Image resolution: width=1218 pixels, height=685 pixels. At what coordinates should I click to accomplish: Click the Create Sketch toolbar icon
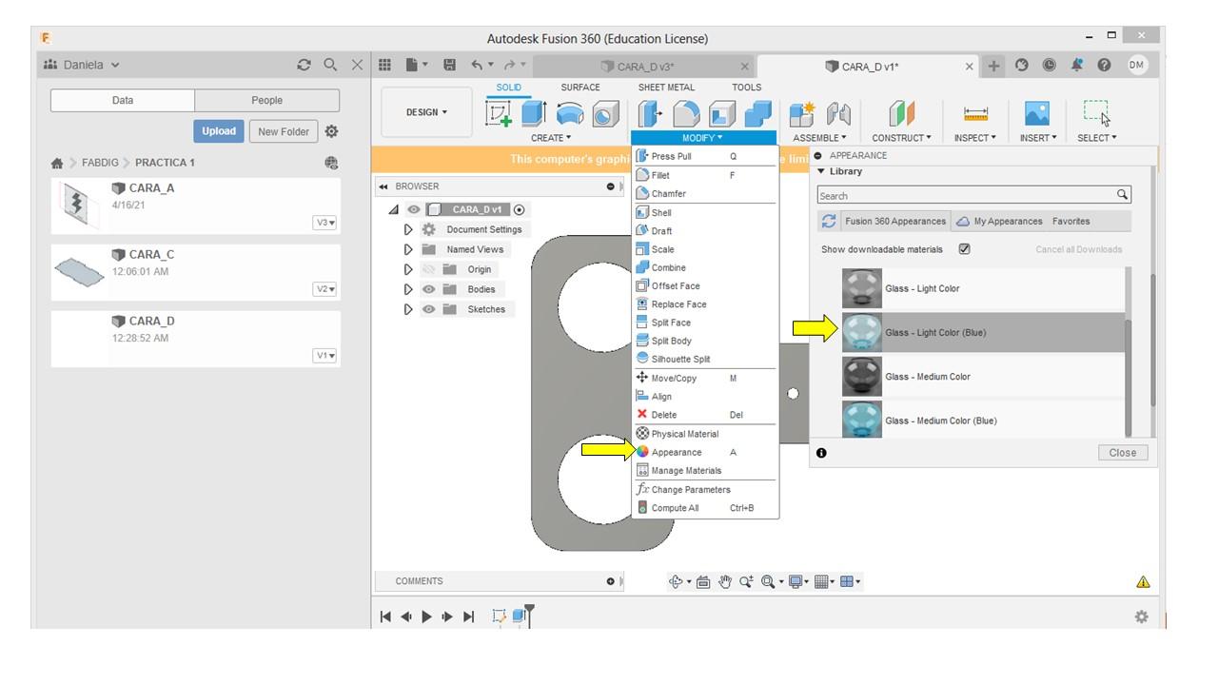coord(499,114)
